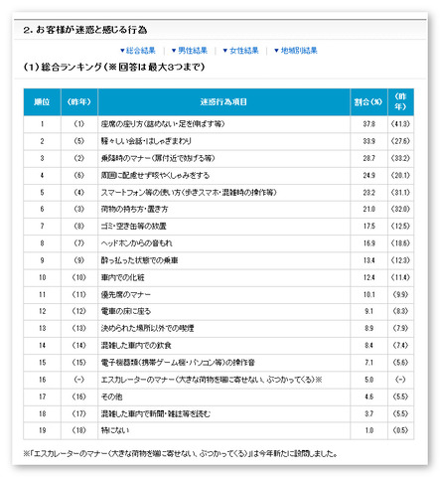Click last year's value (32.0)

click(x=400, y=209)
